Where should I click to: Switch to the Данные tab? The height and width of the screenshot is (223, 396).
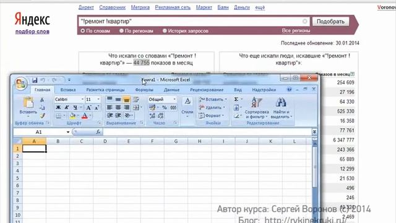[171, 90]
